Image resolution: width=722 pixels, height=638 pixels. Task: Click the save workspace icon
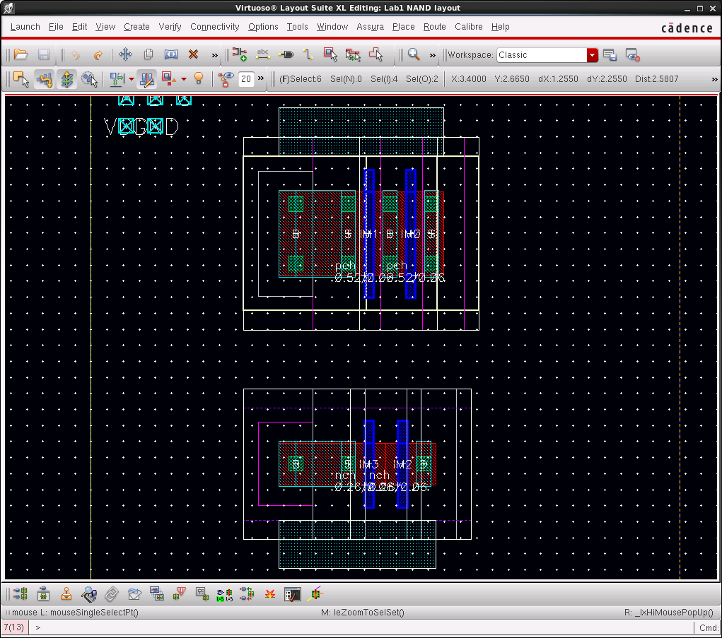pos(610,54)
